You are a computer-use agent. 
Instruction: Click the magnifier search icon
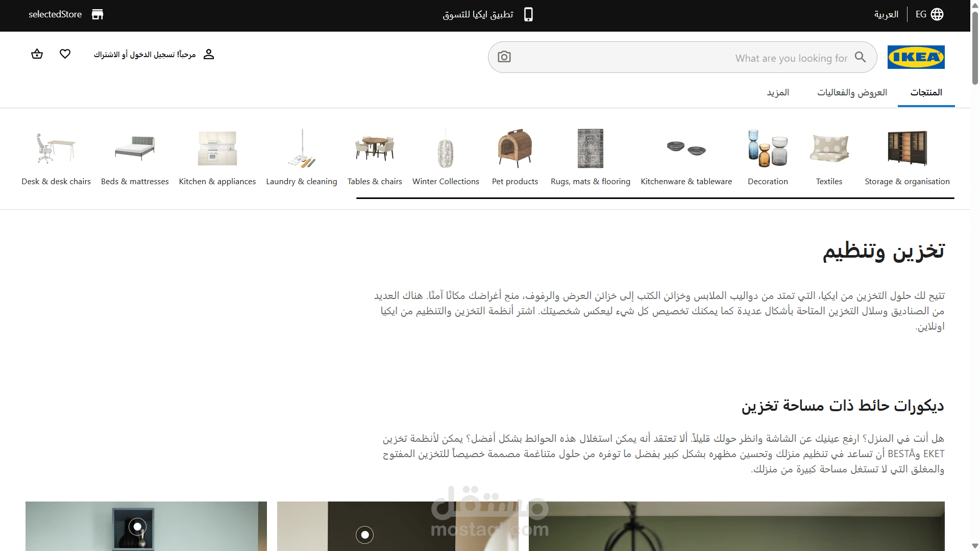coord(861,57)
